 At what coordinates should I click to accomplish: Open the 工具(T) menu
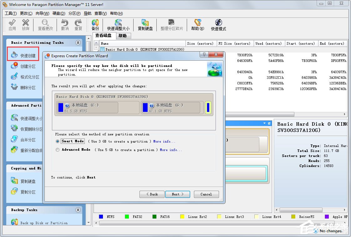pyautogui.click(x=11, y=13)
